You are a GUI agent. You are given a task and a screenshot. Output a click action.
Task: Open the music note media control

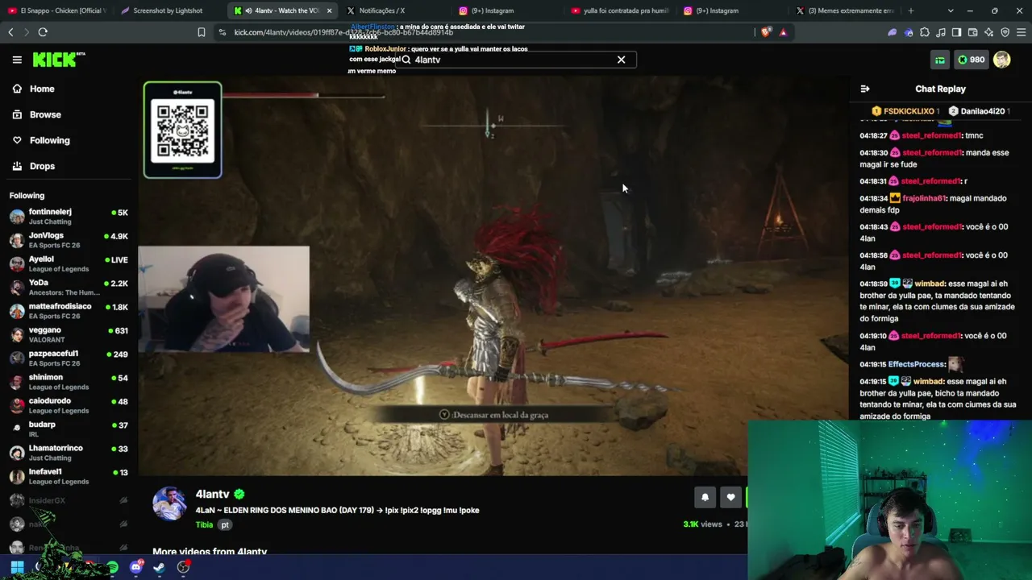click(940, 32)
